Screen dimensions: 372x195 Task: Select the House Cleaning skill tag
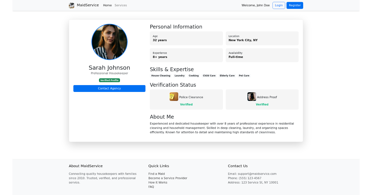click(x=161, y=76)
